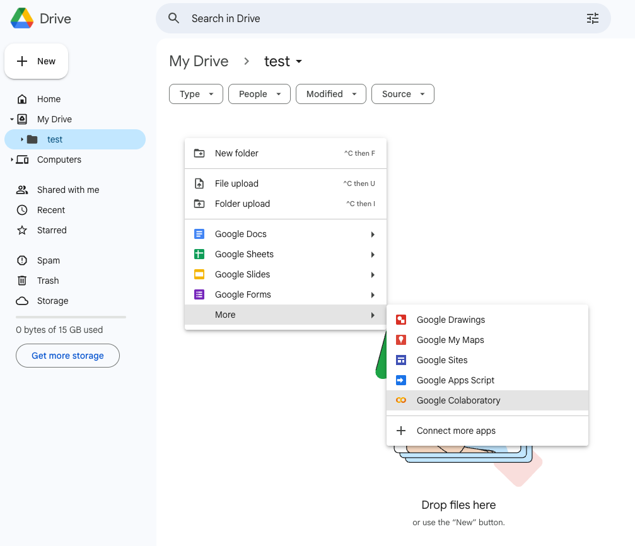
Task: Click the Computers device icon
Action: tap(22, 160)
